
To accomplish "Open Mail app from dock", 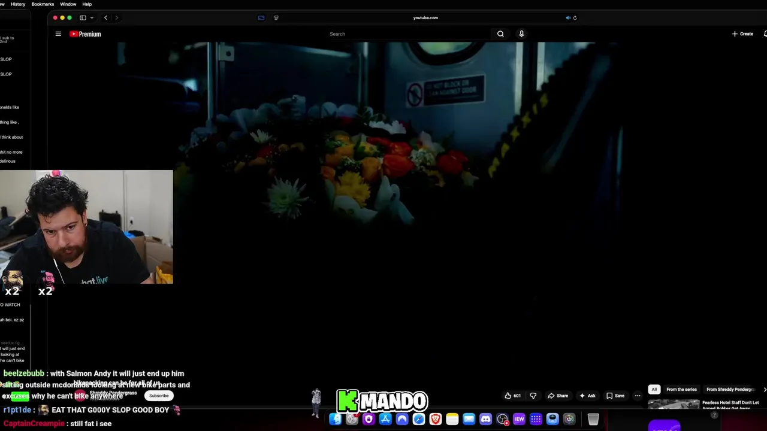I will pyautogui.click(x=469, y=419).
